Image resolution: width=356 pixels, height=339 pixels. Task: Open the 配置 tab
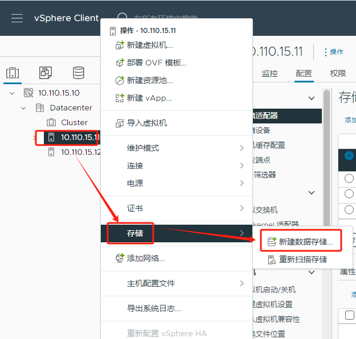(304, 73)
